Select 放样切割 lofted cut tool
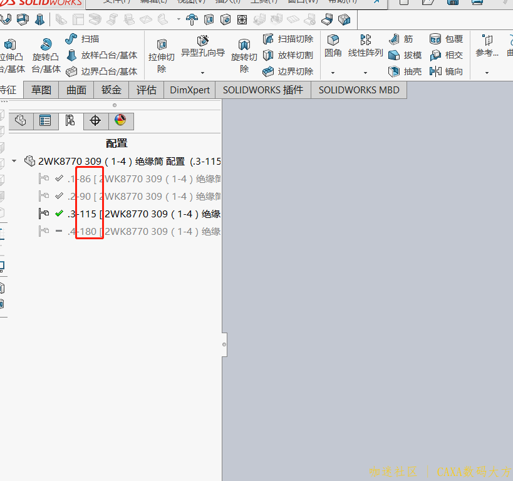The height and width of the screenshot is (481, 513). click(288, 55)
